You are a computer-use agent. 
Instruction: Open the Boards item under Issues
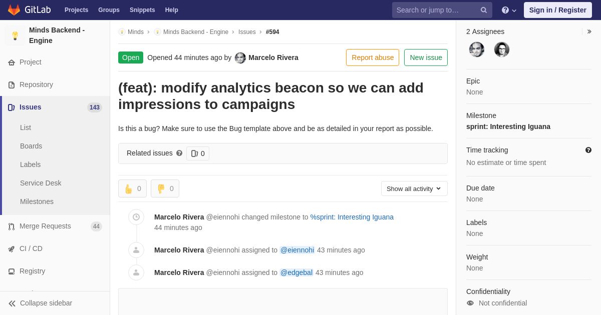(x=31, y=146)
